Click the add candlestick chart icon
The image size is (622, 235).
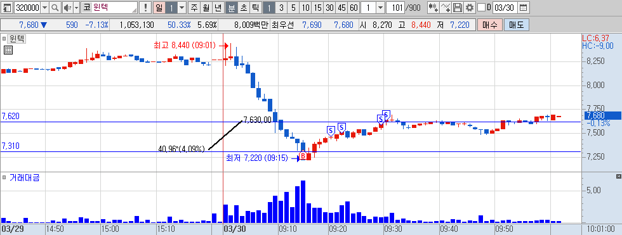coord(433,8)
